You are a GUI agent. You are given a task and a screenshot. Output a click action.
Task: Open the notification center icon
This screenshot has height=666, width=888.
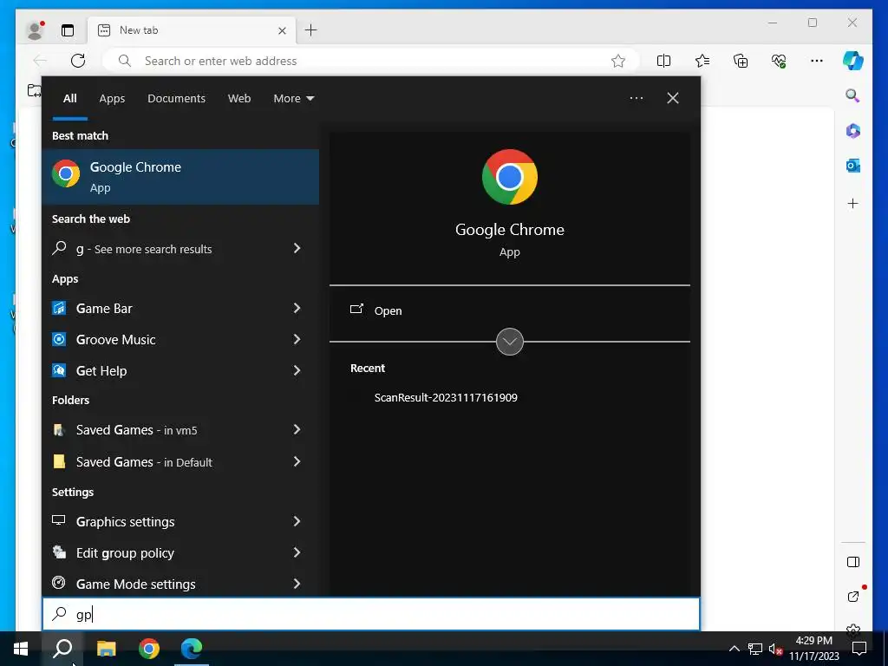pos(859,649)
